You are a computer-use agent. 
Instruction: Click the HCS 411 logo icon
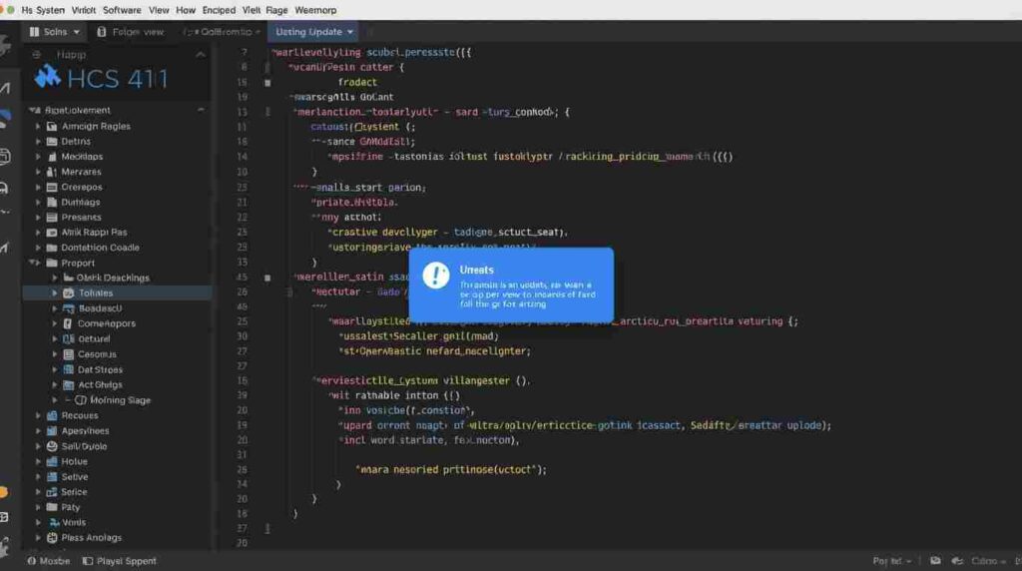point(47,77)
